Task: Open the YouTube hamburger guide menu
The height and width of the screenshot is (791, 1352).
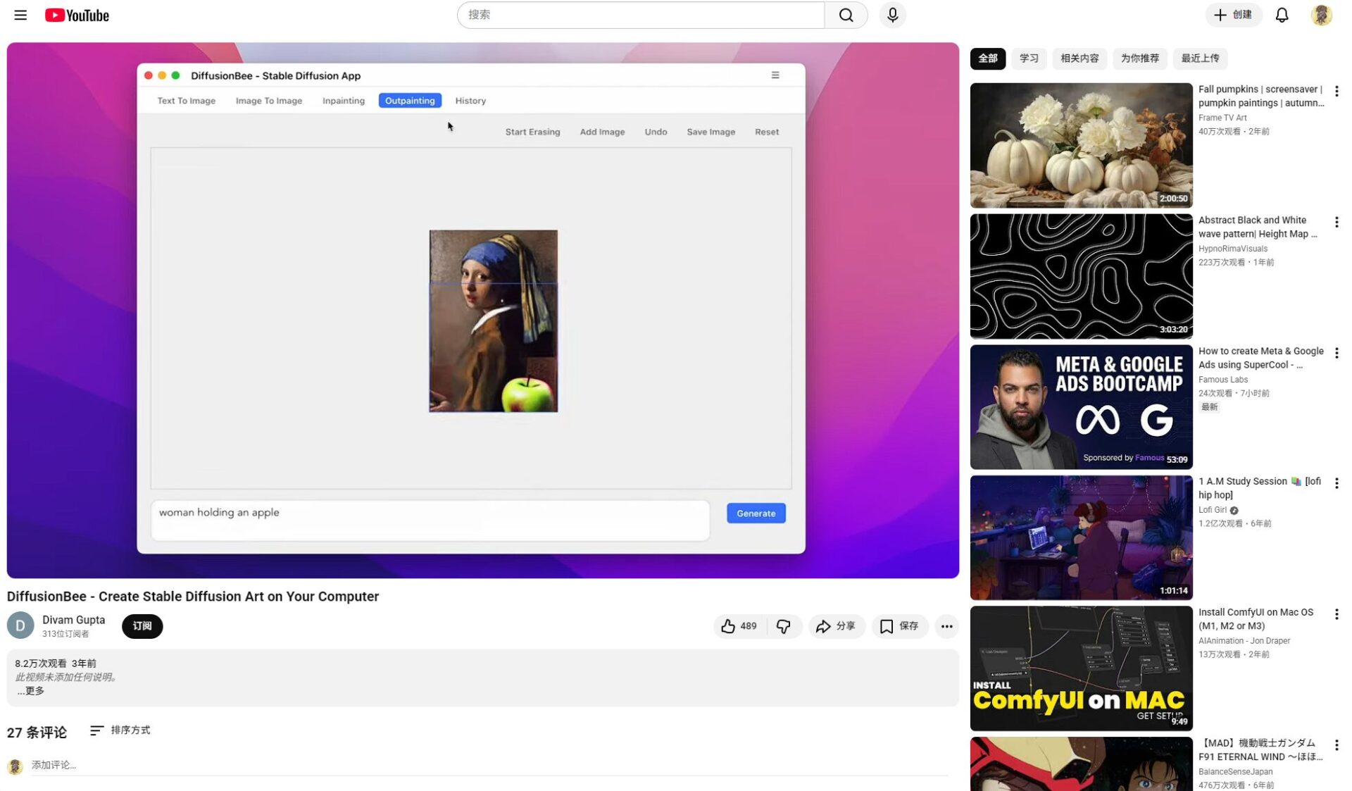Action: [x=20, y=15]
